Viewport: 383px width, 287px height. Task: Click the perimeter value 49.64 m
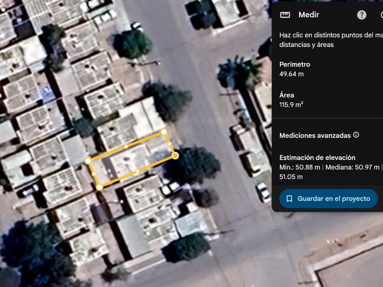(291, 74)
